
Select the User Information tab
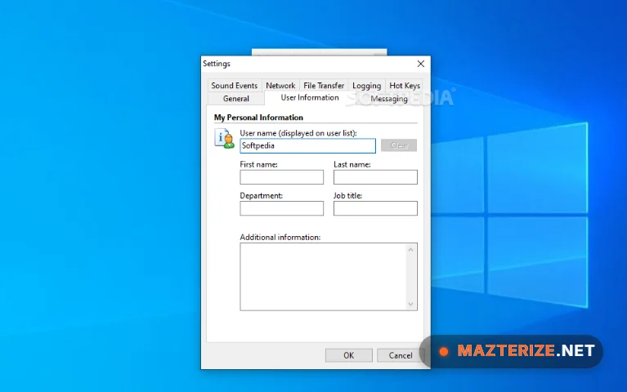coord(310,97)
